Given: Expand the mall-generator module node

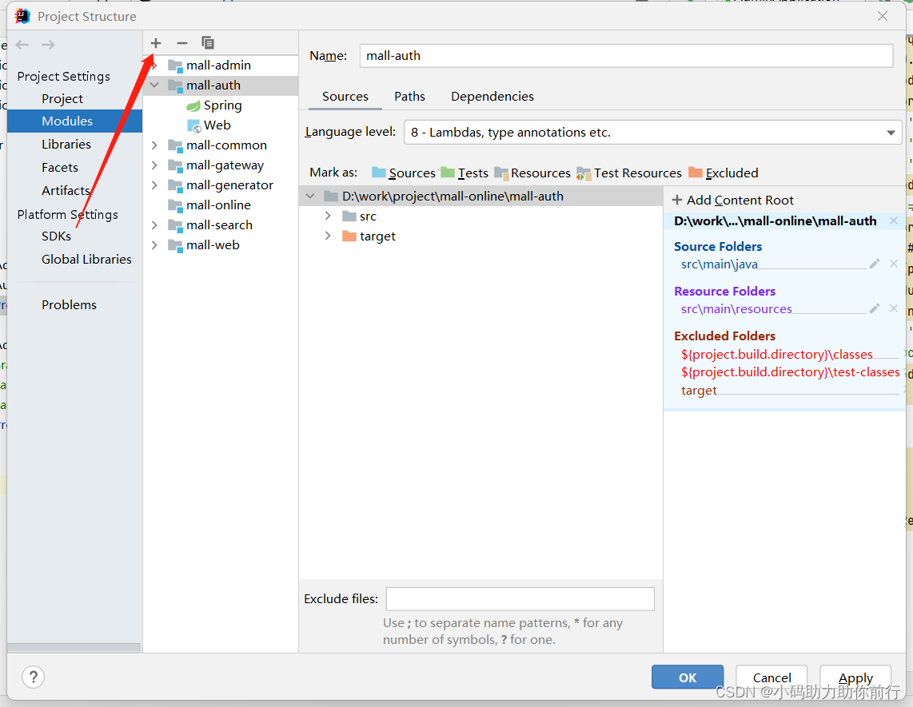Looking at the screenshot, I should [x=154, y=185].
